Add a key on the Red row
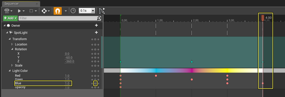285x97 pixels. (x=95, y=76)
